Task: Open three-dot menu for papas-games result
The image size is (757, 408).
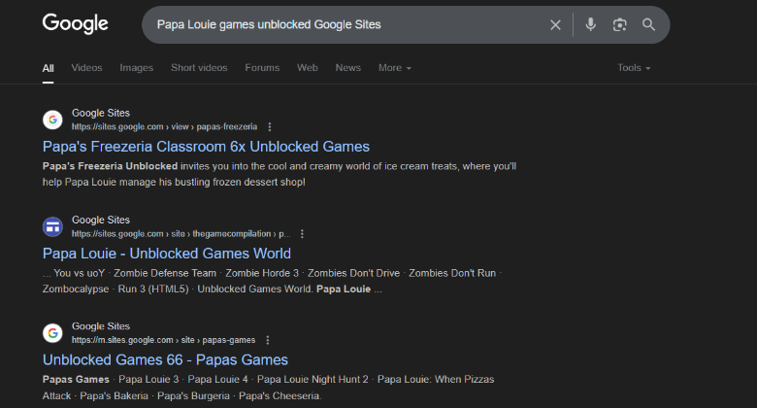Action: [268, 340]
